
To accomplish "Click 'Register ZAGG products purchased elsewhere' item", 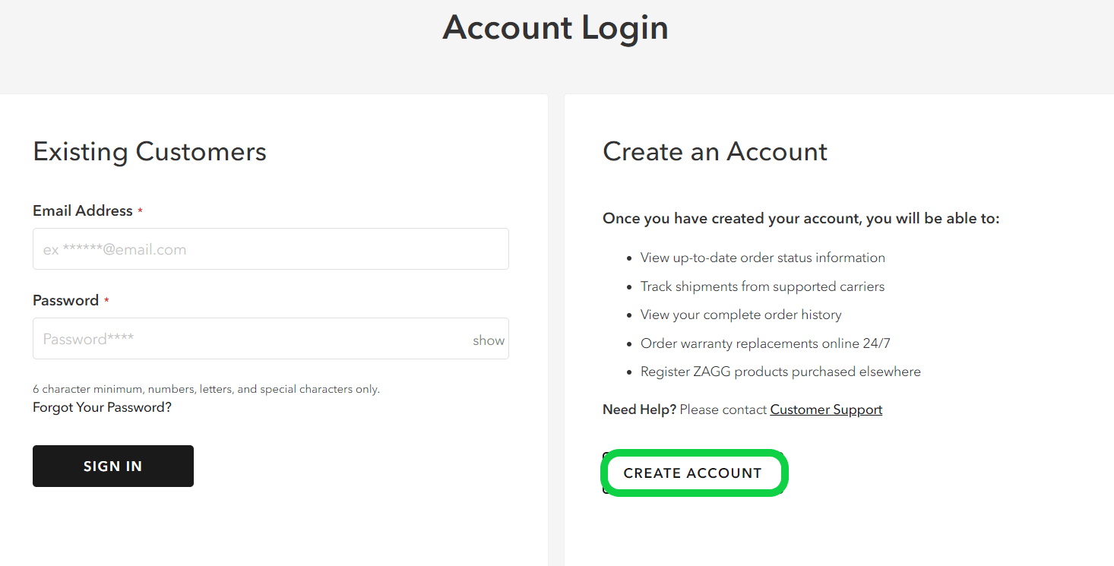I will pyautogui.click(x=780, y=372).
